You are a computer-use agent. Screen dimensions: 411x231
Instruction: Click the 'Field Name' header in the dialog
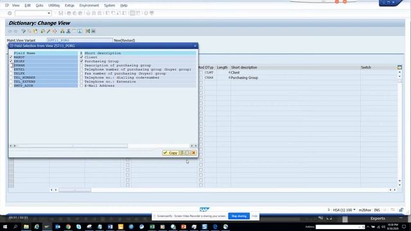pyautogui.click(x=24, y=53)
